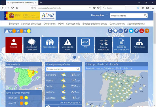Viewport: 156px width, 107px height.
Task: Open Firefox hamburger menu
Action: click(x=153, y=8)
